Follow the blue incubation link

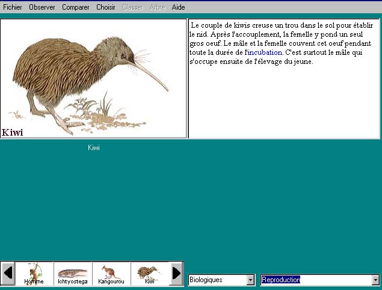(x=264, y=52)
